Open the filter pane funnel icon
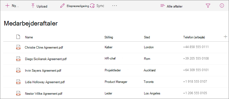229x99 pixels. [208, 6]
